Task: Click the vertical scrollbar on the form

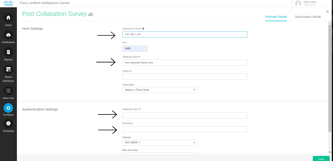Action: tap(330, 78)
